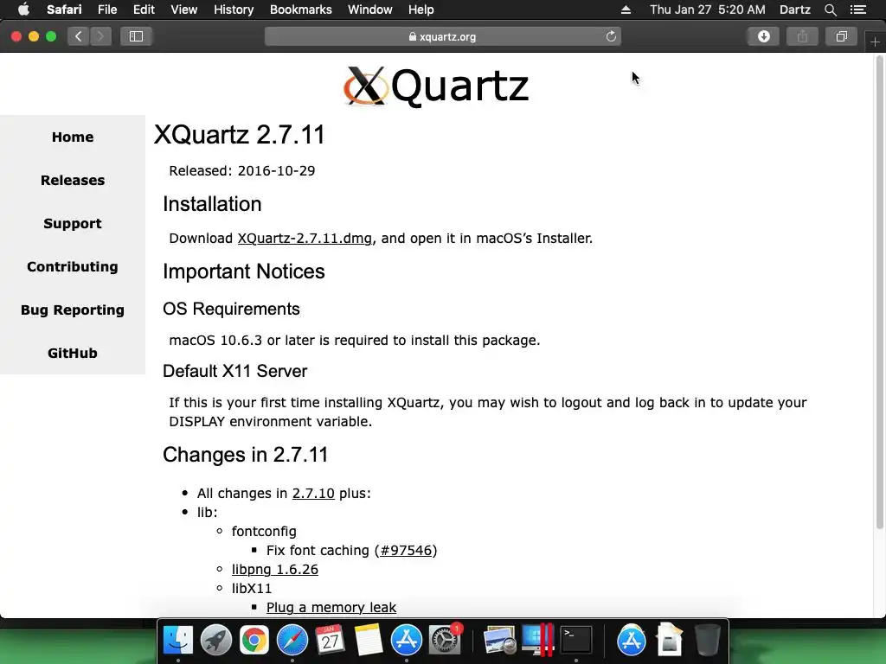
Task: Open Notes from the Dock
Action: tap(368, 640)
